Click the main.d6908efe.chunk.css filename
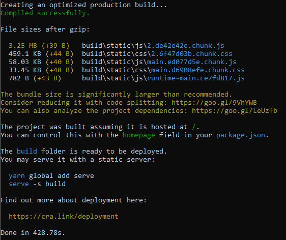Screen dimensions: 286x240 198,70
